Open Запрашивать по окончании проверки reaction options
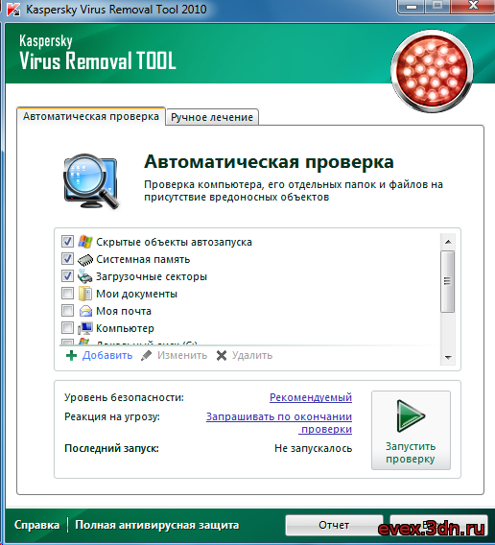 pyautogui.click(x=279, y=422)
